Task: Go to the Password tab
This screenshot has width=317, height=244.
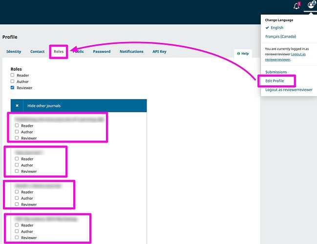Action: (102, 52)
